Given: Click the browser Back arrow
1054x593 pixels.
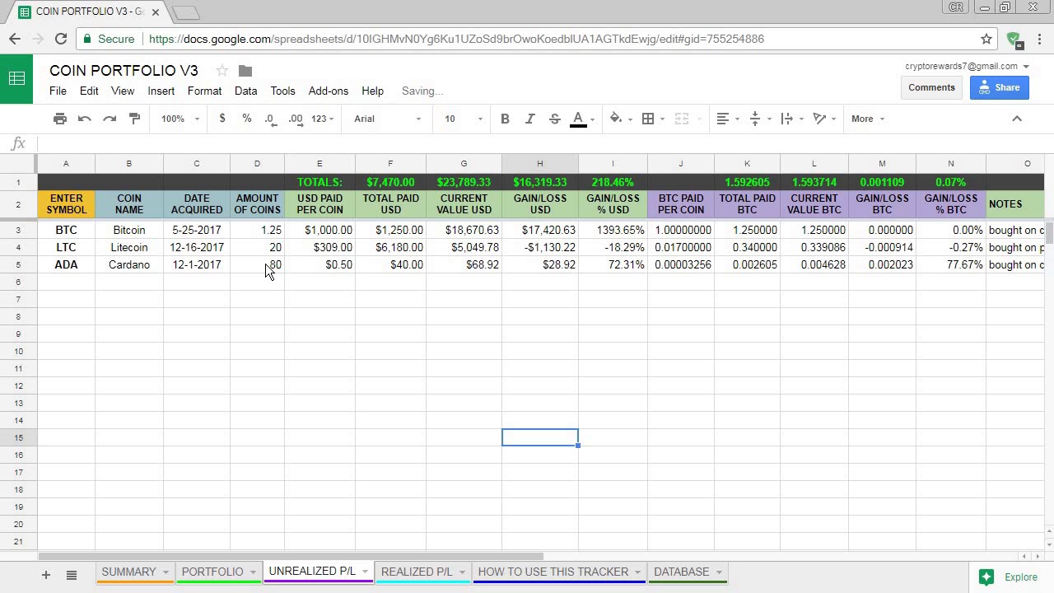Looking at the screenshot, I should (x=15, y=39).
